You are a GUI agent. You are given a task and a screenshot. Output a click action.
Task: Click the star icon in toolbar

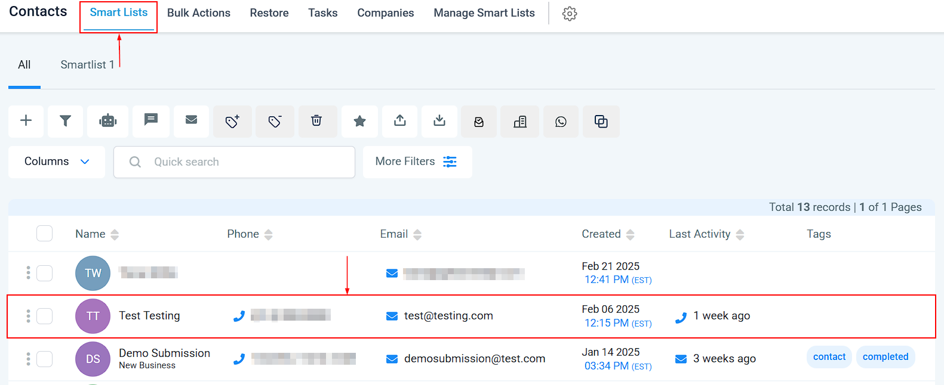[359, 122]
